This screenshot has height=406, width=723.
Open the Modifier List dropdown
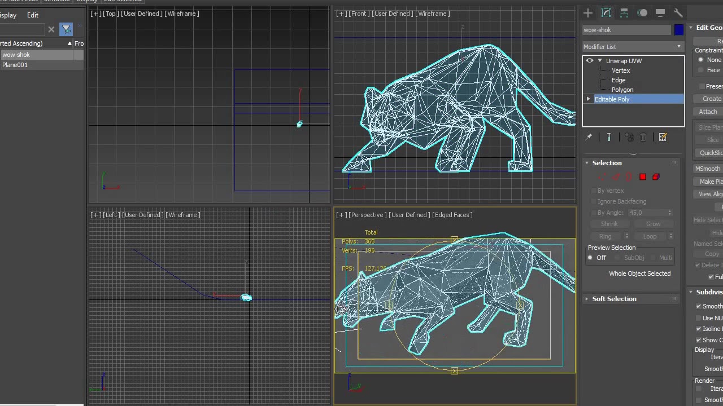(633, 47)
